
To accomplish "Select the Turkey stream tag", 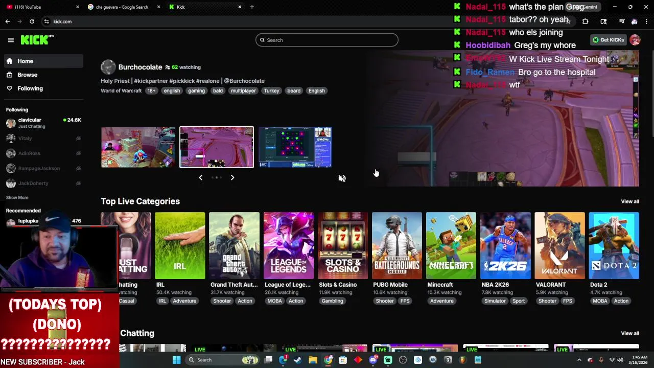I will tap(271, 90).
